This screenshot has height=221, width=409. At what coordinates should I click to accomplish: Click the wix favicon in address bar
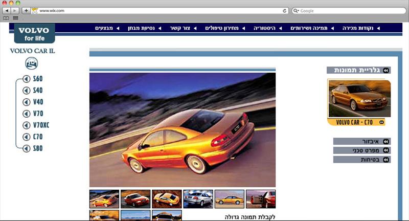[x=35, y=11]
